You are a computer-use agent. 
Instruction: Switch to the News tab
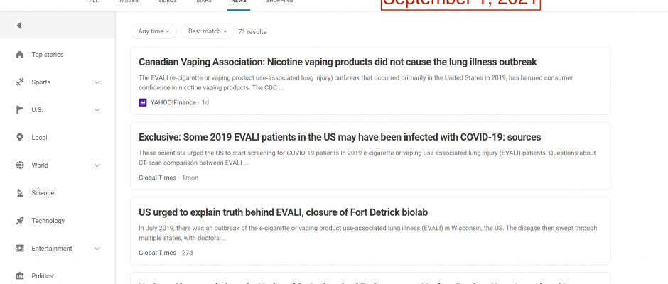pyautogui.click(x=239, y=1)
